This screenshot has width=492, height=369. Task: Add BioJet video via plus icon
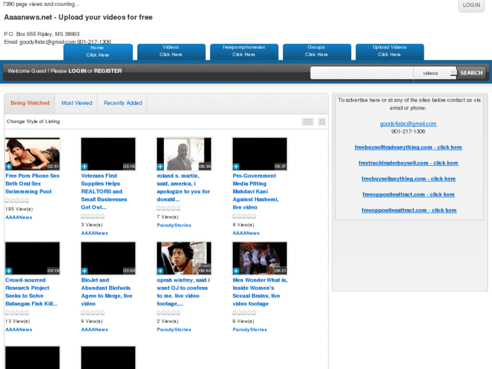[x=85, y=271]
